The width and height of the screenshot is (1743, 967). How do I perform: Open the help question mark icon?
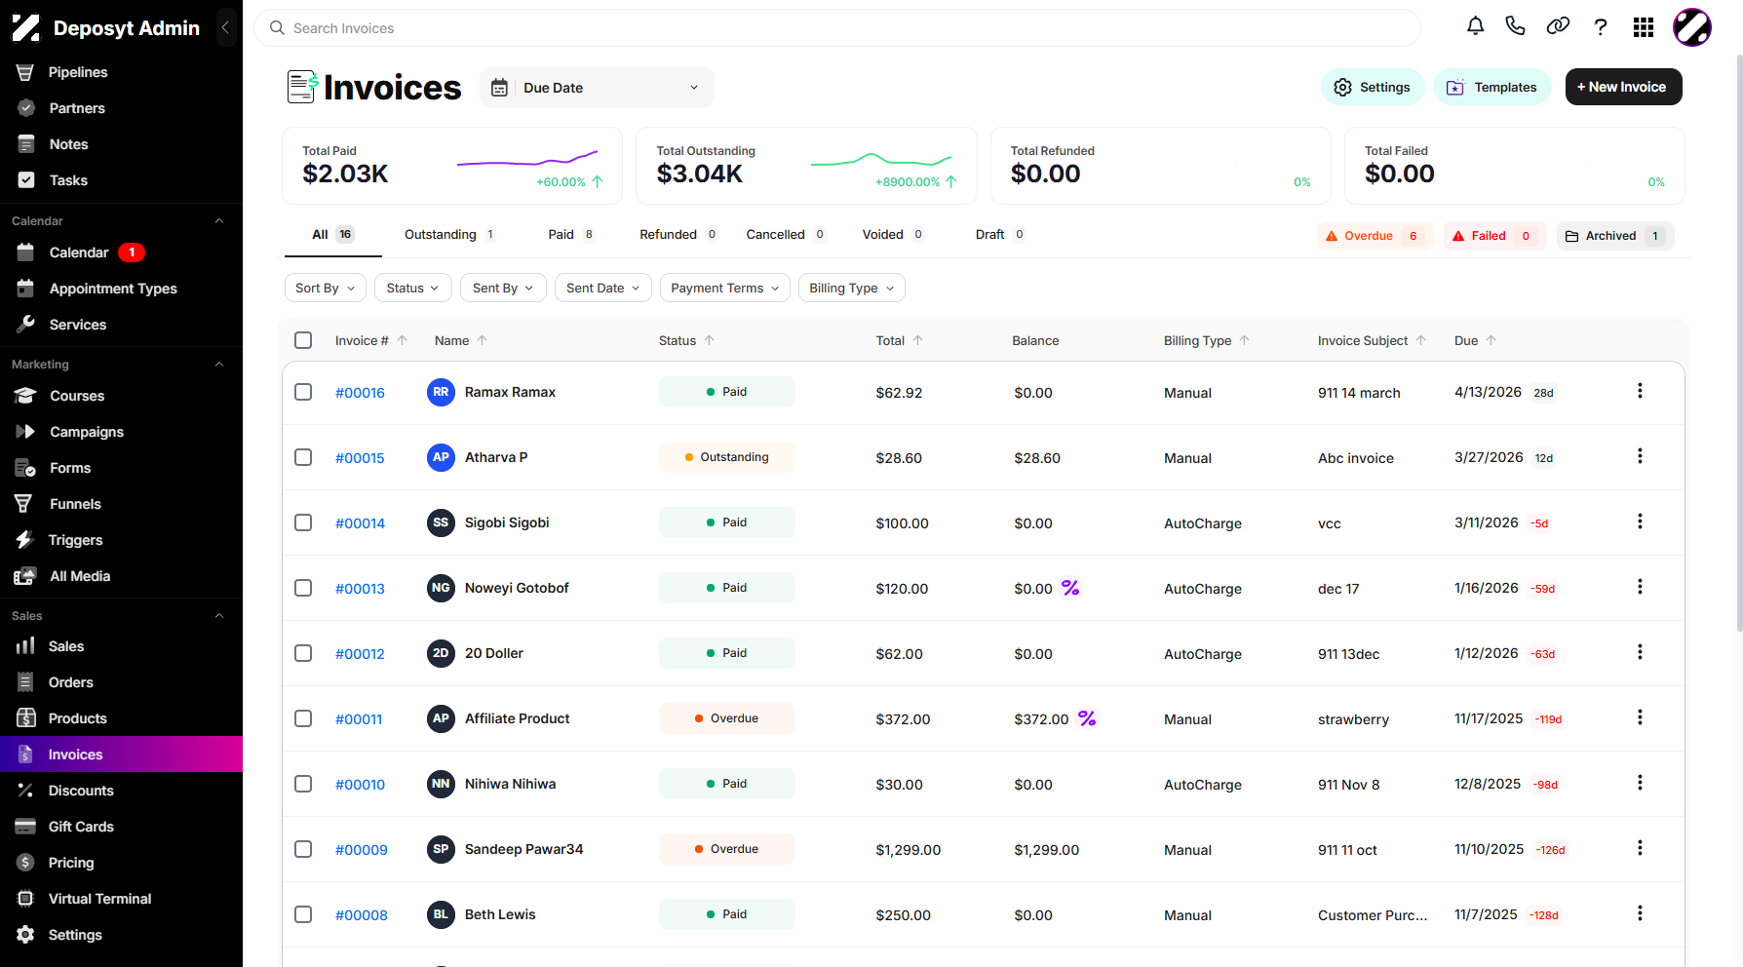point(1601,27)
